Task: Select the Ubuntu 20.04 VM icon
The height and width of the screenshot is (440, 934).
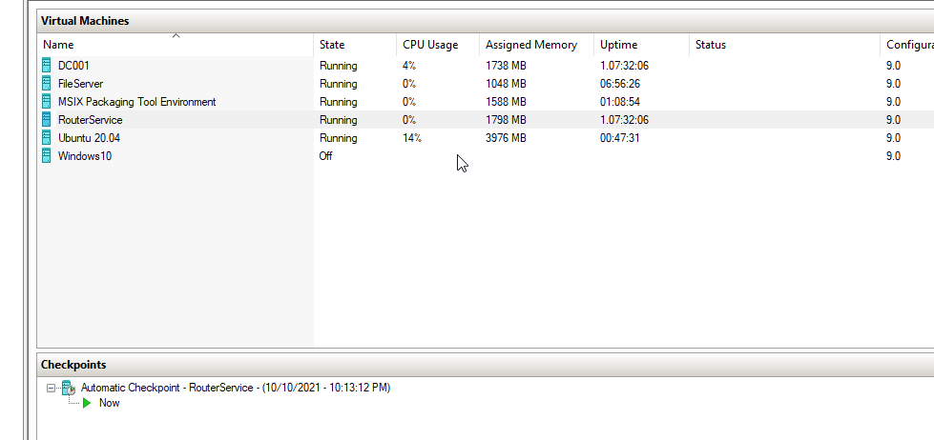Action: pos(47,138)
